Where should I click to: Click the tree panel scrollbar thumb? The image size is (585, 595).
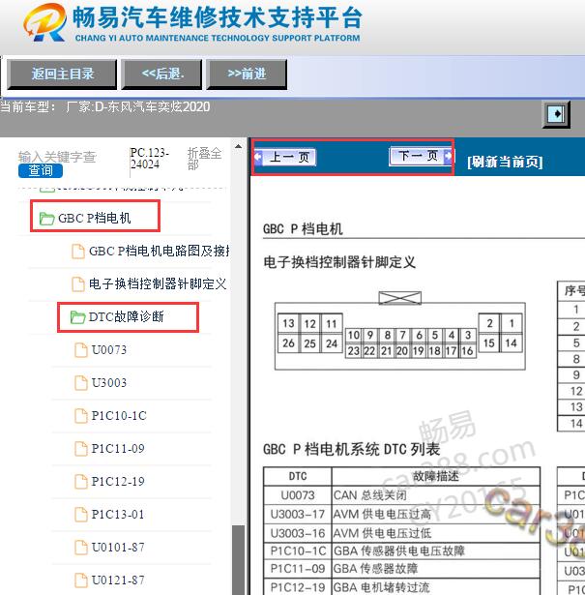tap(238, 560)
